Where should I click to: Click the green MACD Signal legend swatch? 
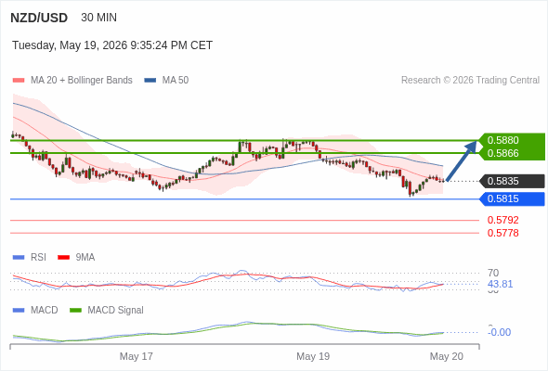75,311
